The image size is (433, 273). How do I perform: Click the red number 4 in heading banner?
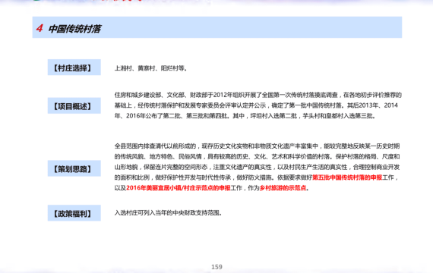(40, 28)
